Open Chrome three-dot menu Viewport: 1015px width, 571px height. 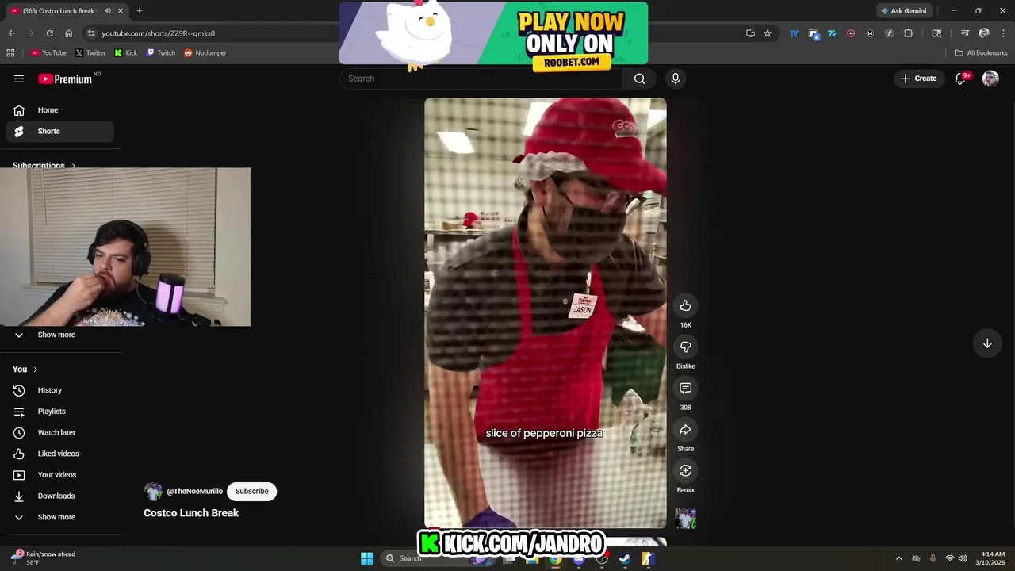click(x=1003, y=33)
